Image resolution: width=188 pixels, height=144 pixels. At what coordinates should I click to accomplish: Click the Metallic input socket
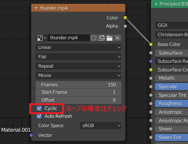click(151, 78)
